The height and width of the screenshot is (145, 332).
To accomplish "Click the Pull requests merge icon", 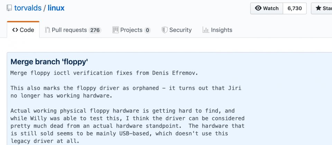I will (47, 30).
